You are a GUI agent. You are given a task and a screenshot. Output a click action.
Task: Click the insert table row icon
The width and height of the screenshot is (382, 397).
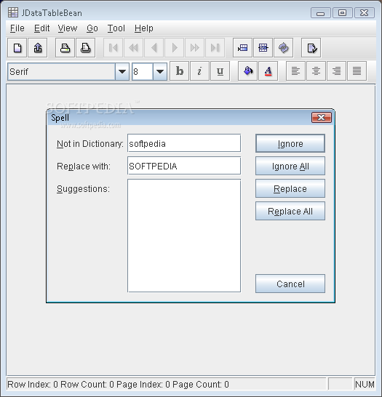click(243, 48)
